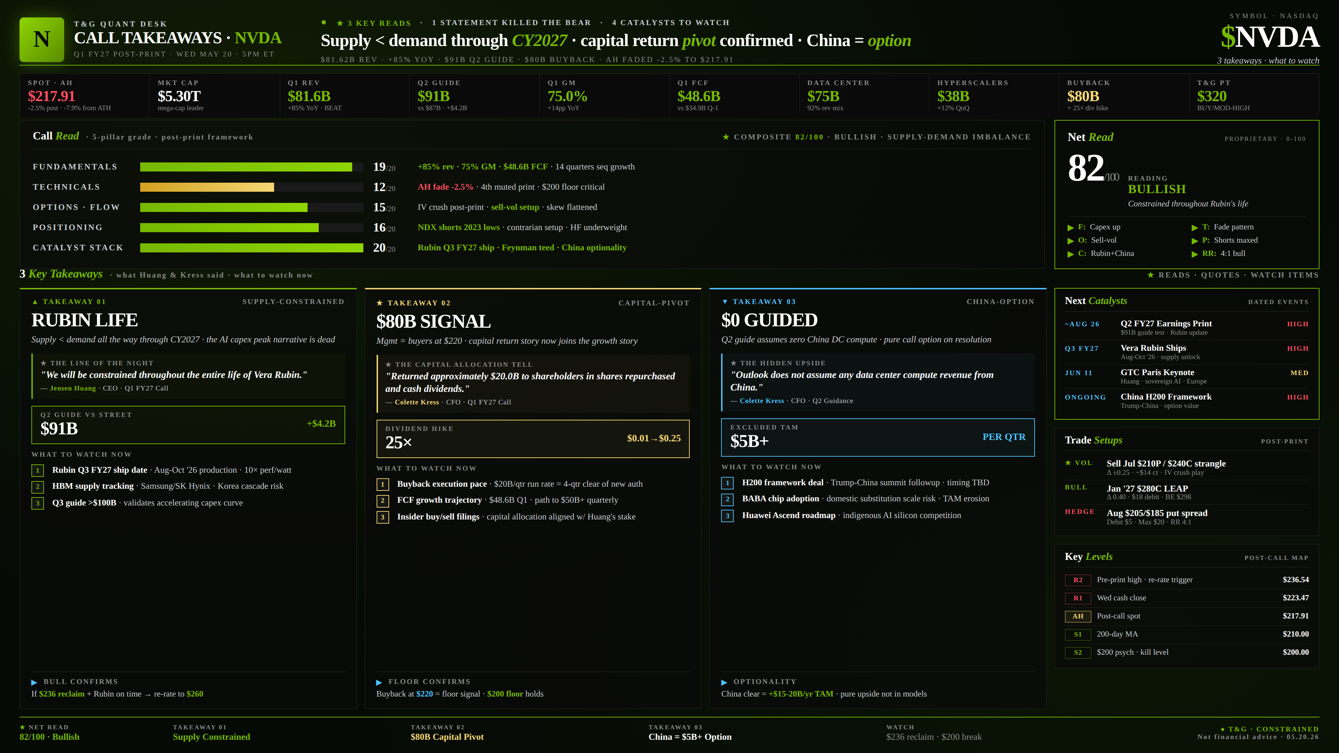Click the green arrow beside T: Fade pattern
Viewport: 1339px width, 753px height.
(x=1195, y=228)
